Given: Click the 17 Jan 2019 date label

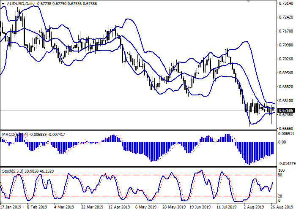Looking at the screenshot, I should (x=11, y=207).
